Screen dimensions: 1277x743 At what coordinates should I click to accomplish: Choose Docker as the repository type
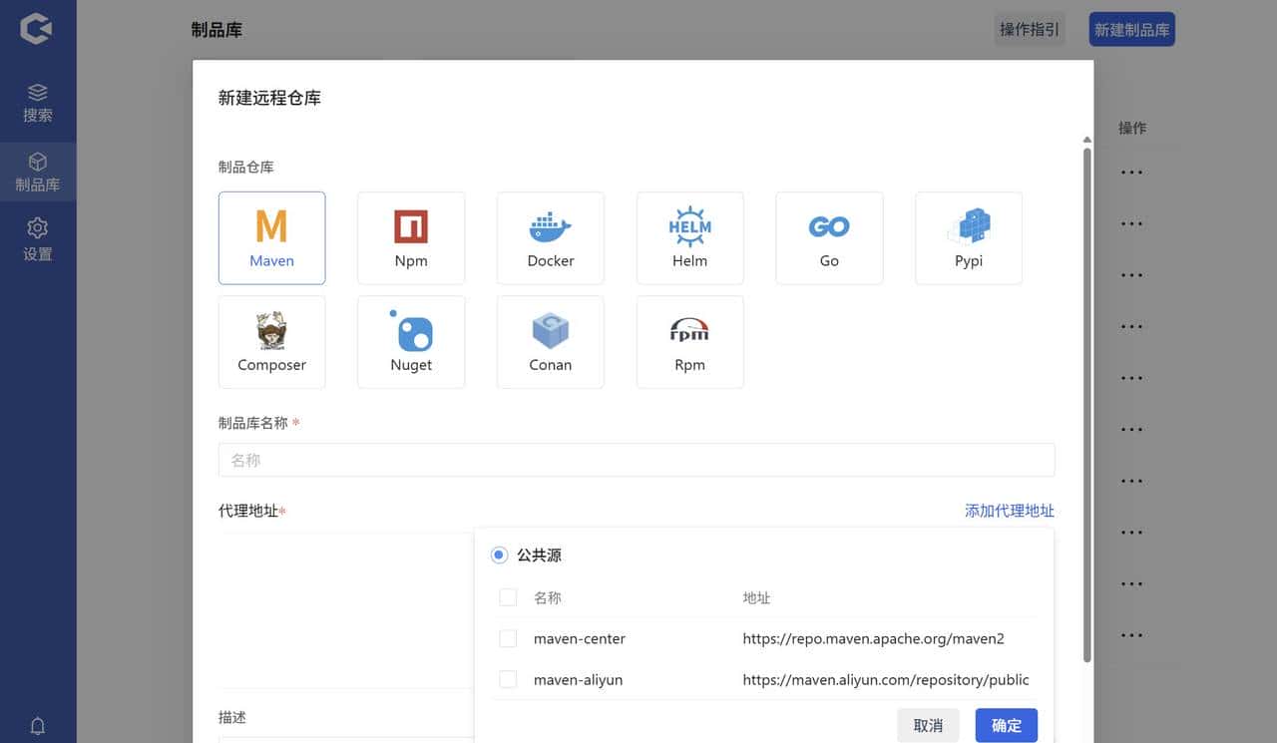coord(550,237)
